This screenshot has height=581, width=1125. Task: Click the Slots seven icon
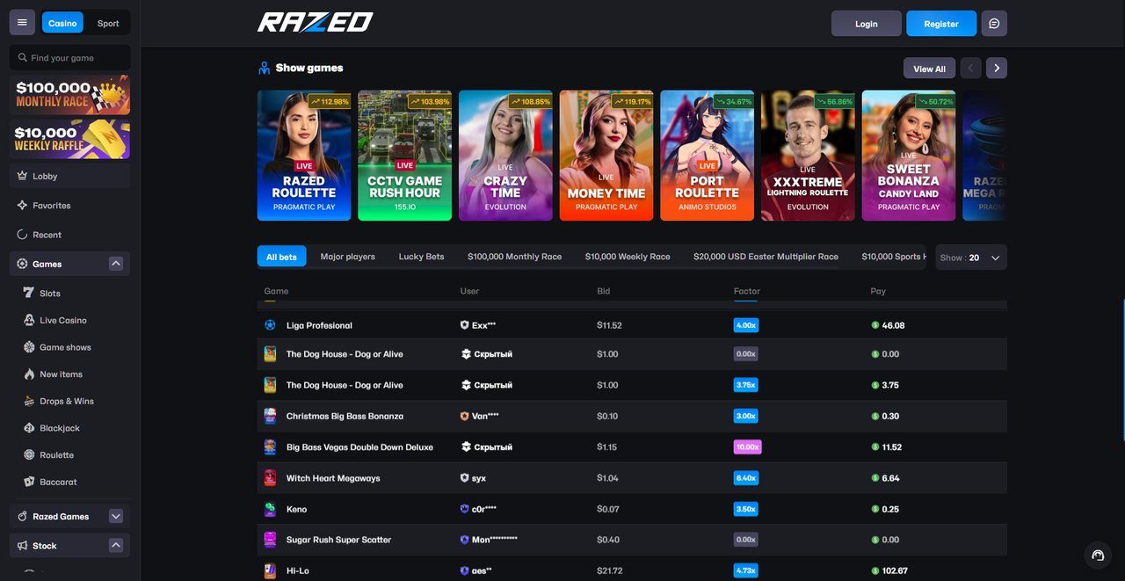click(x=29, y=294)
